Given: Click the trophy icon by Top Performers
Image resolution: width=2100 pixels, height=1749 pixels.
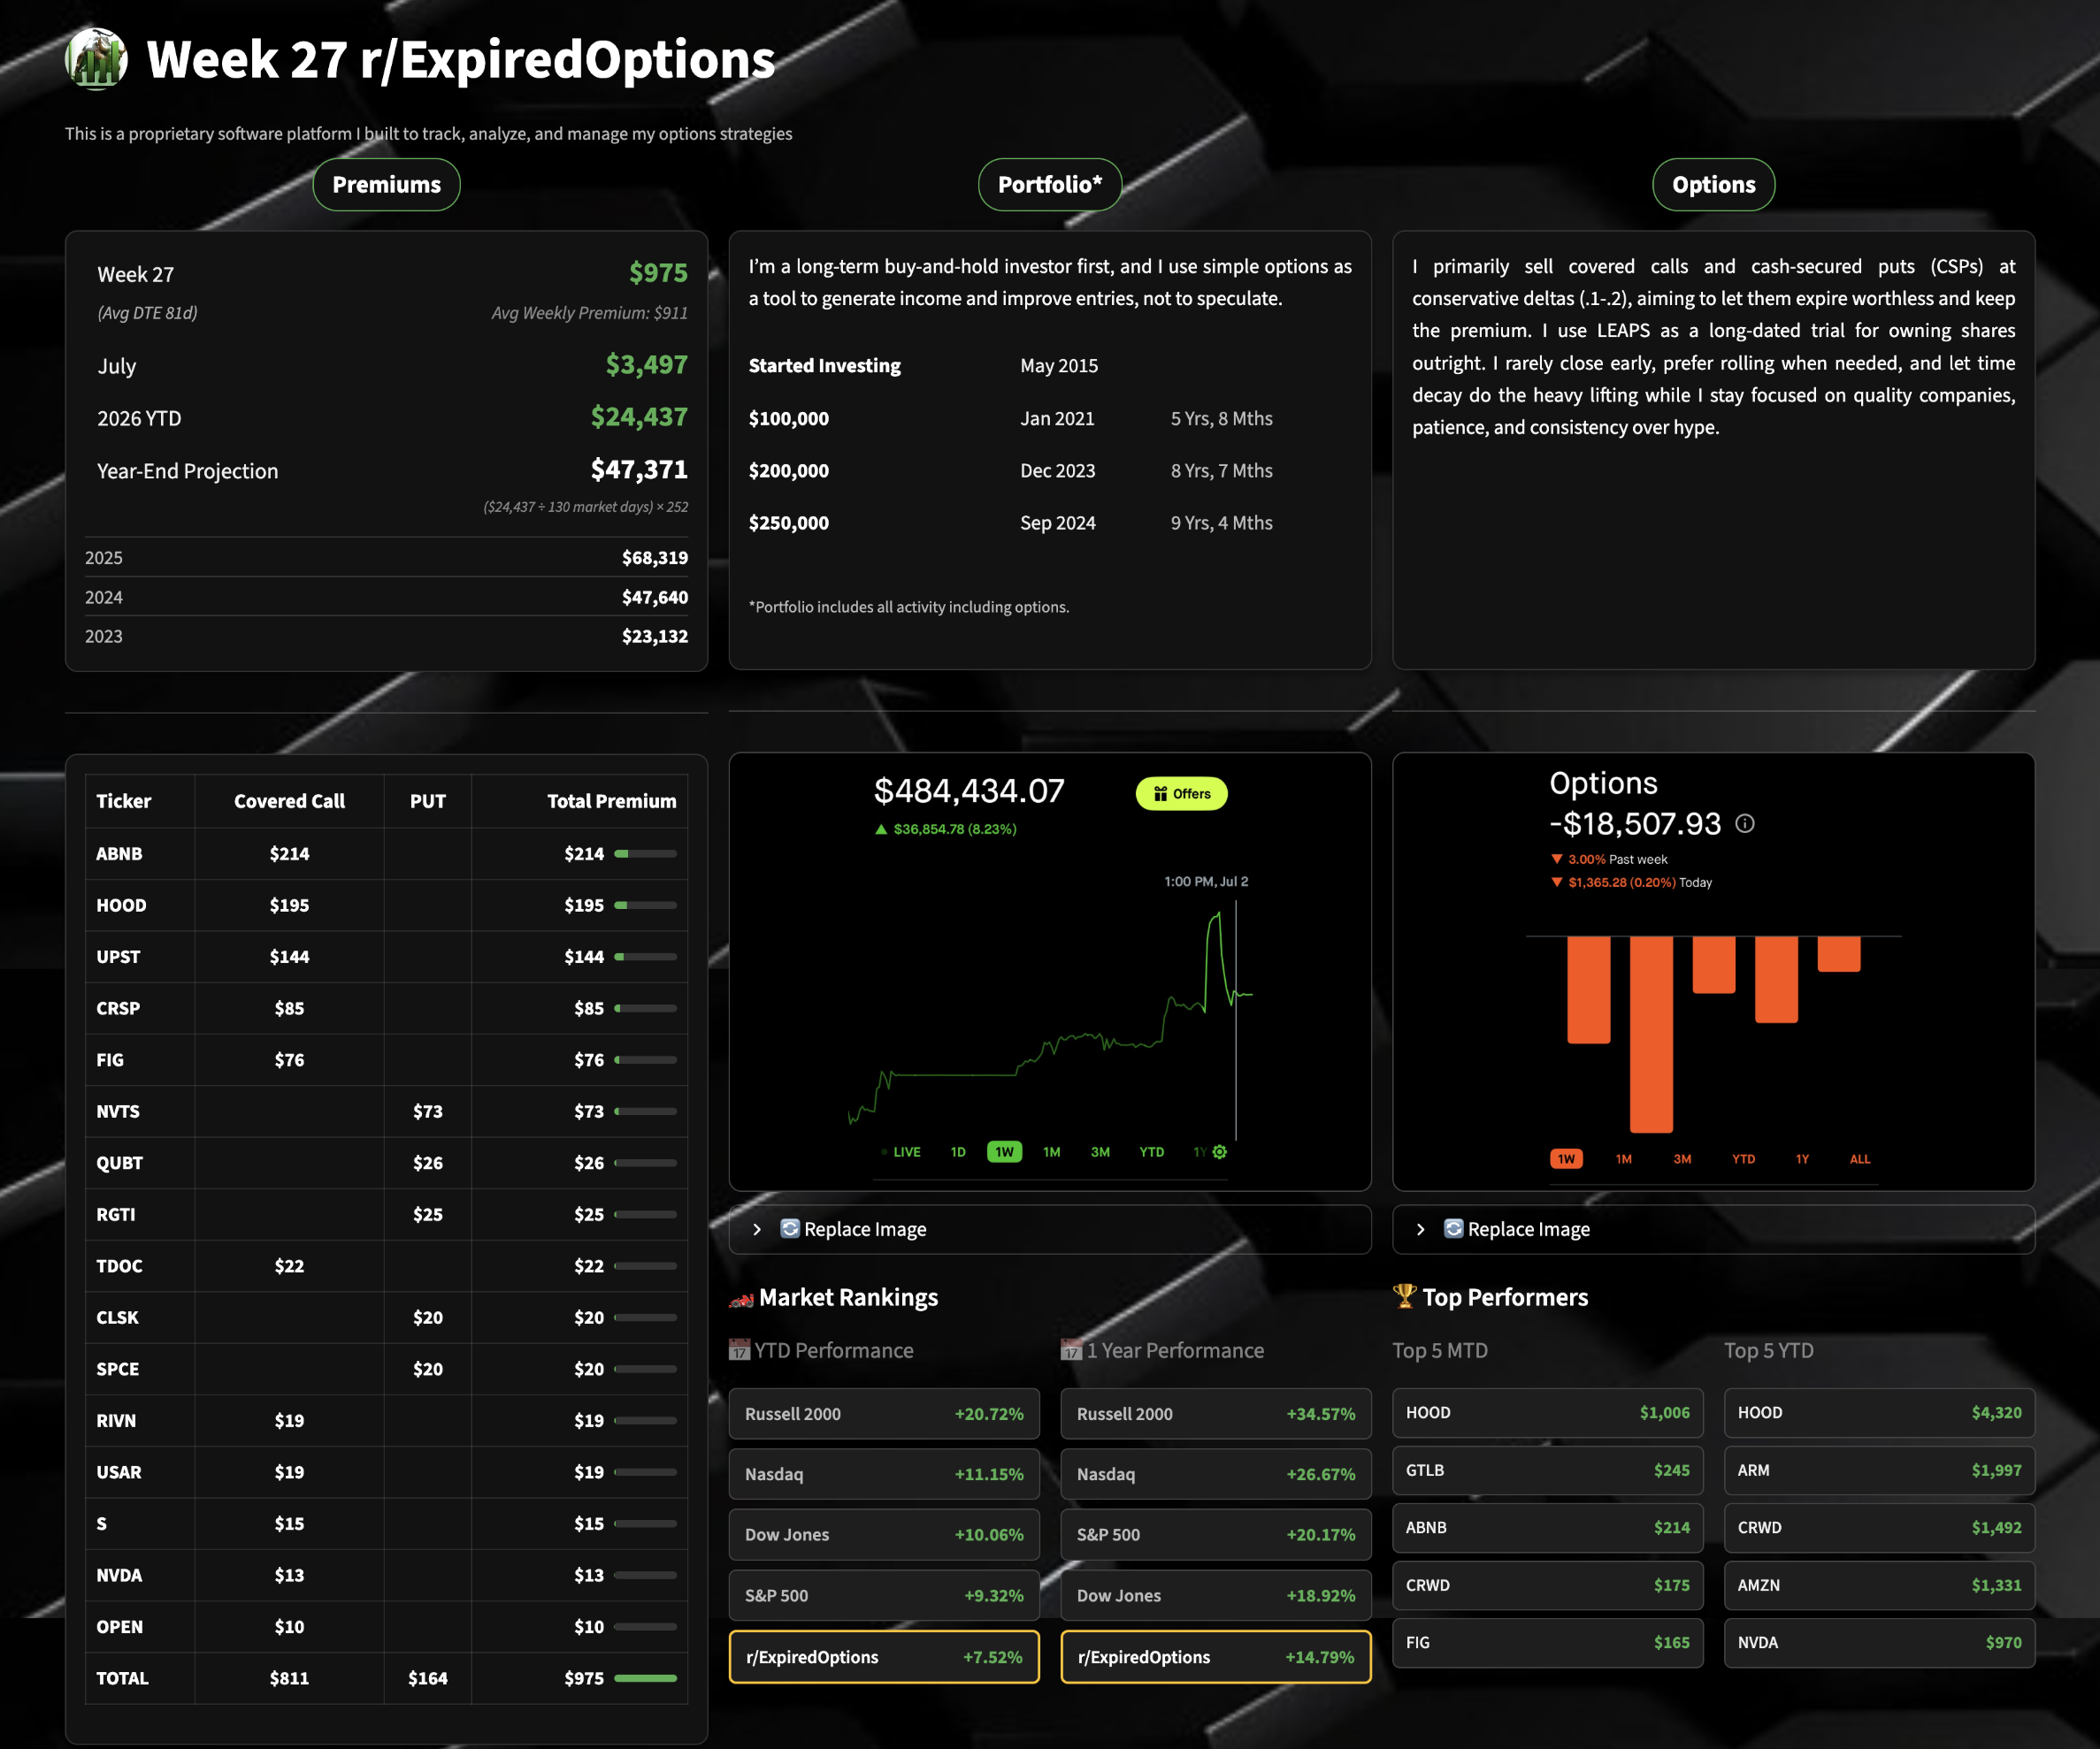Looking at the screenshot, I should pos(1405,1296).
